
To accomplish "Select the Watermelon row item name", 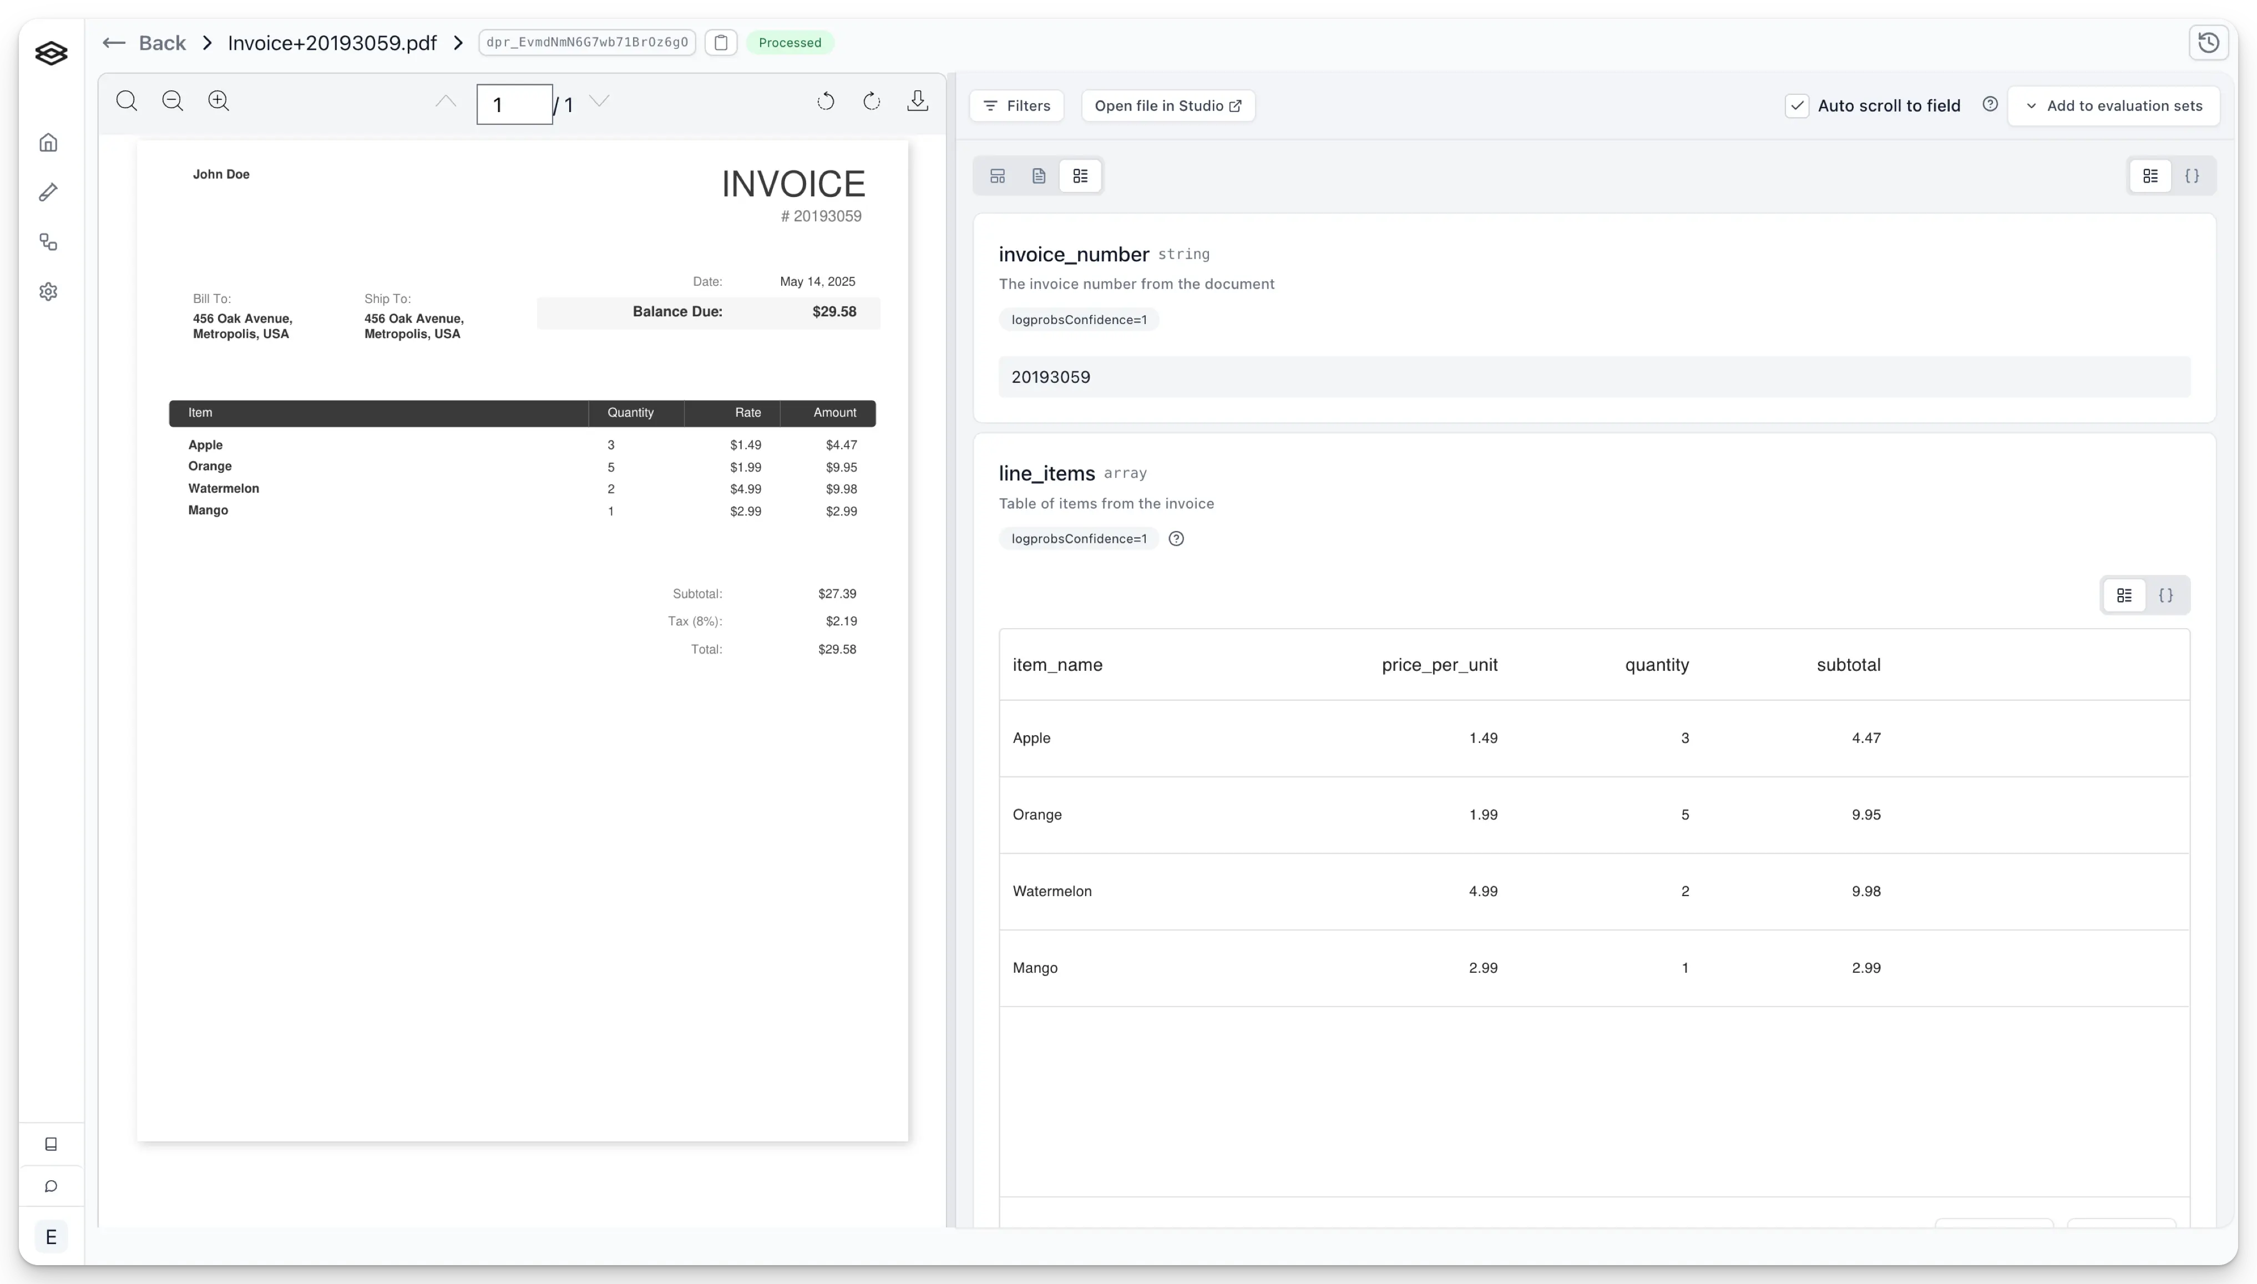I will click(1052, 892).
